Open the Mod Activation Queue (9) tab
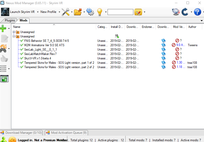Image resolution: width=204 pixels, height=142 pixels. tap(67, 133)
